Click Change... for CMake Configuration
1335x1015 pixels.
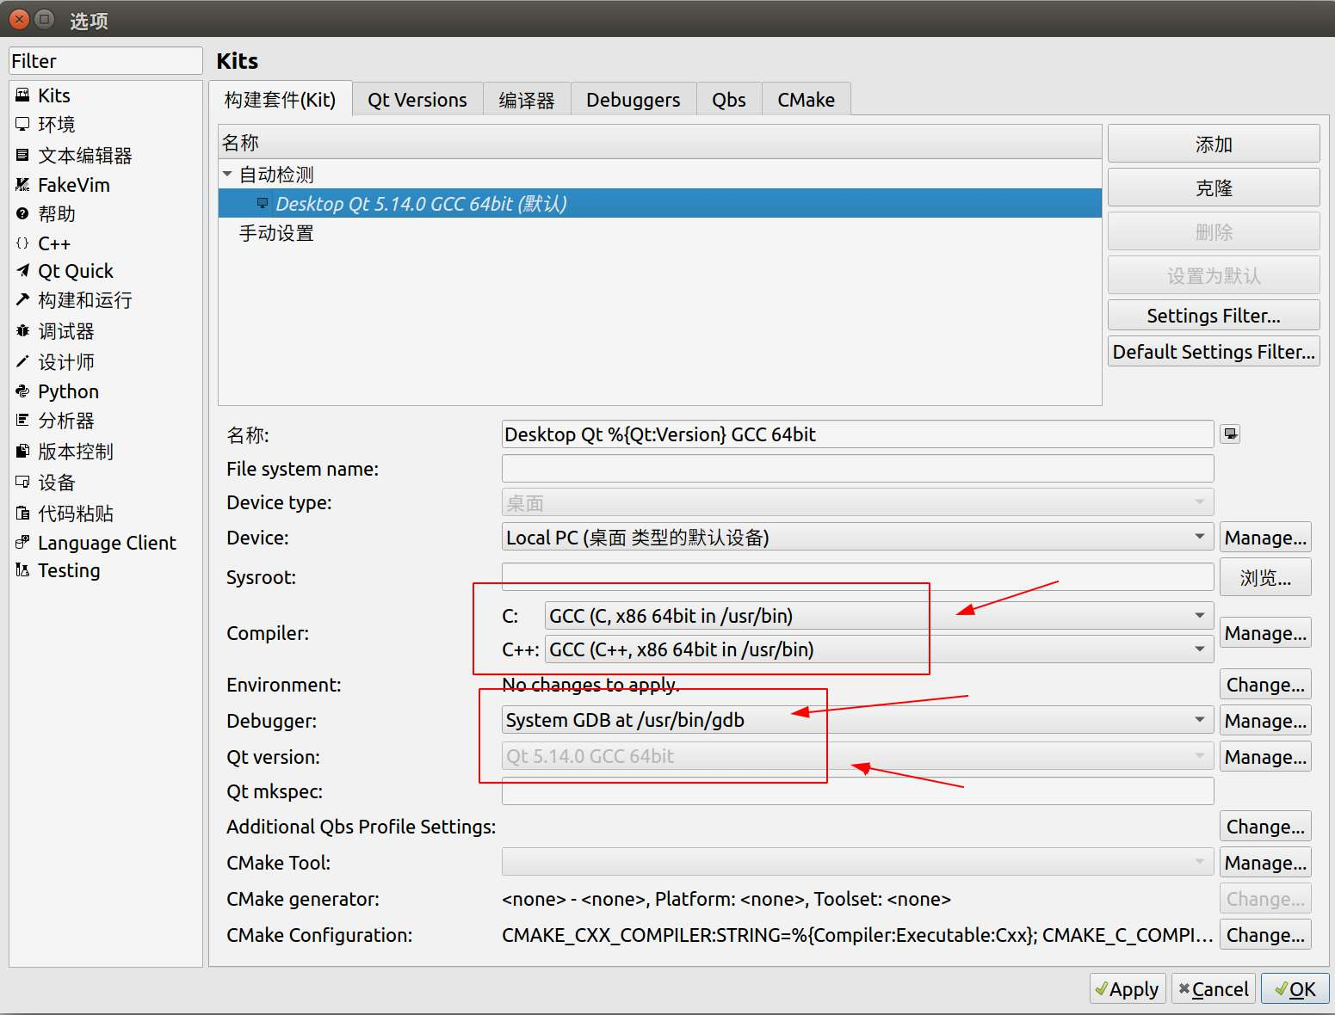[x=1265, y=935]
